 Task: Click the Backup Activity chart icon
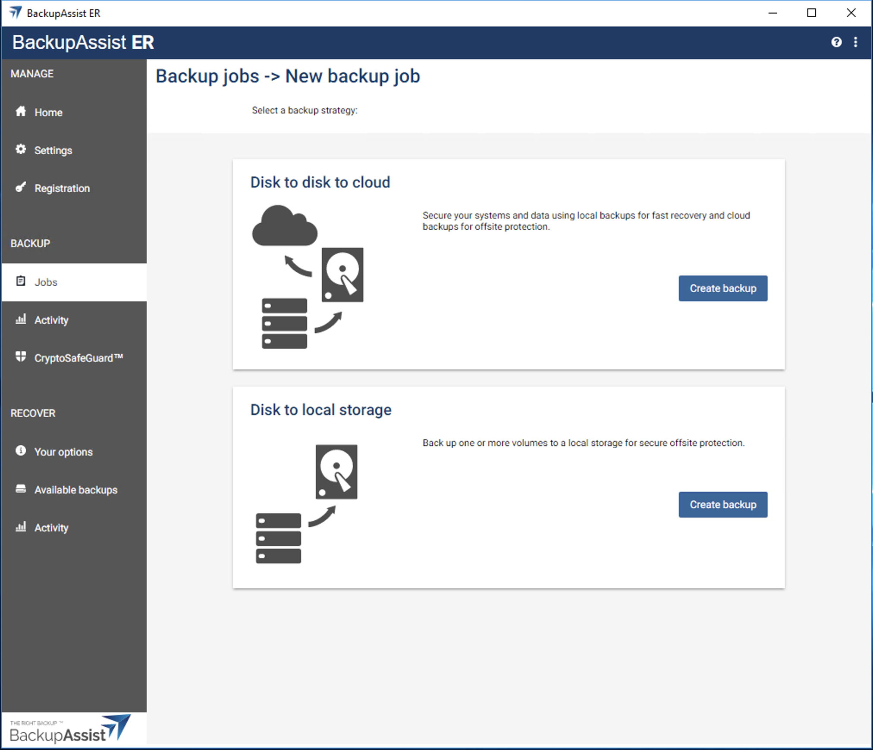click(21, 319)
